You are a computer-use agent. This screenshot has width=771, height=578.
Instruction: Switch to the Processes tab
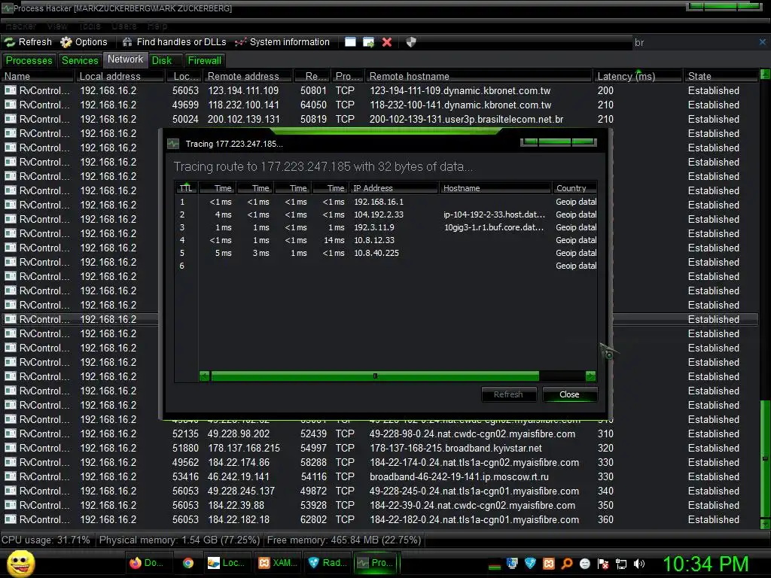tap(29, 60)
